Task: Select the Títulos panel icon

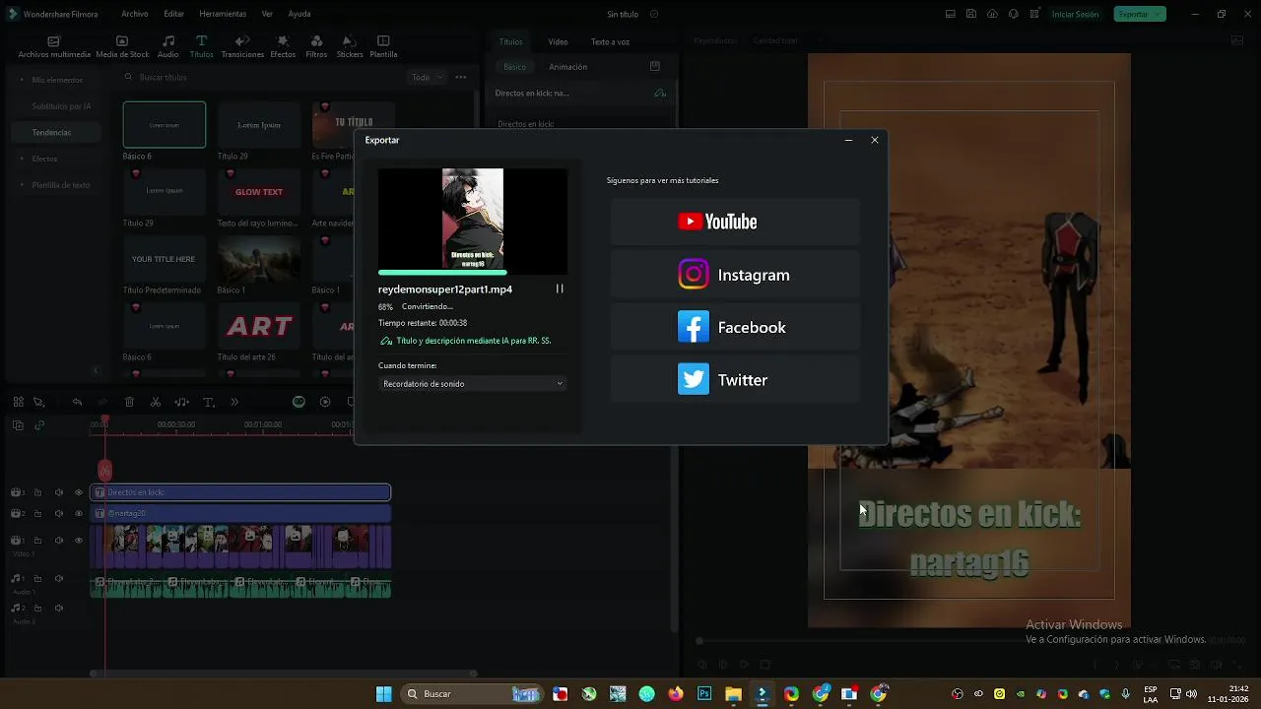Action: pyautogui.click(x=201, y=47)
